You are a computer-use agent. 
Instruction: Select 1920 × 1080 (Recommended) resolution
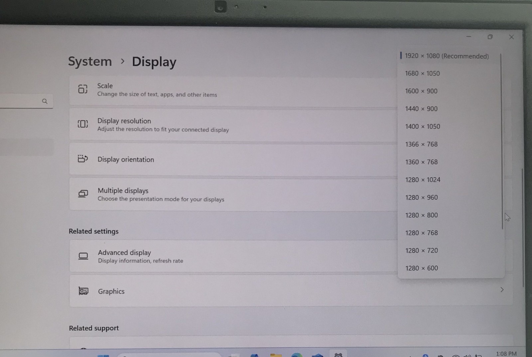point(447,56)
